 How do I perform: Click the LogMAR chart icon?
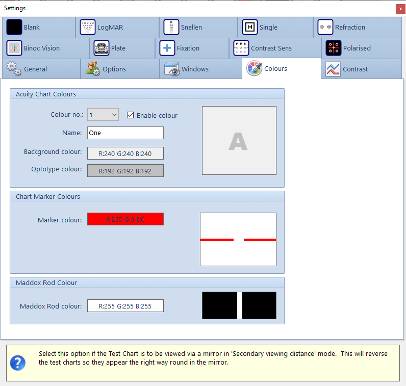(x=88, y=28)
